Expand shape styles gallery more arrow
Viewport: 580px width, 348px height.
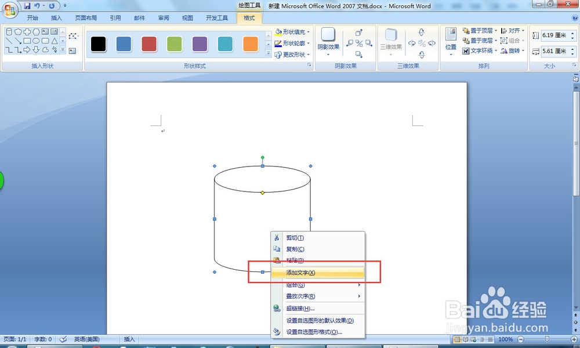269,53
